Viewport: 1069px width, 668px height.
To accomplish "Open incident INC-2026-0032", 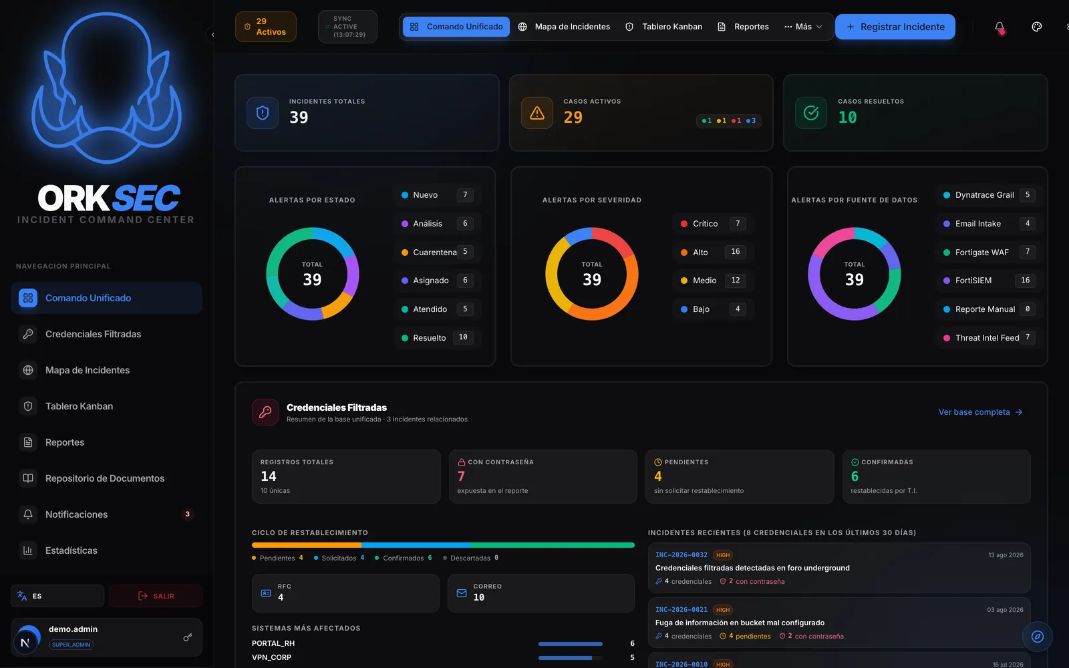I will pos(839,568).
